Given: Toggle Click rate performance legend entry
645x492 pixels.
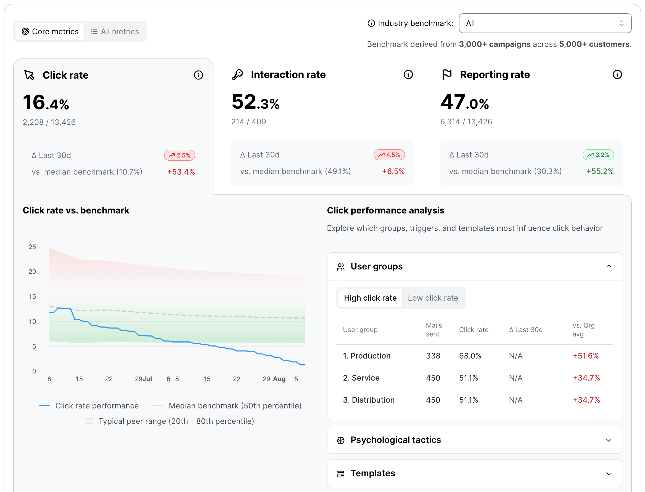Looking at the screenshot, I should (x=89, y=406).
